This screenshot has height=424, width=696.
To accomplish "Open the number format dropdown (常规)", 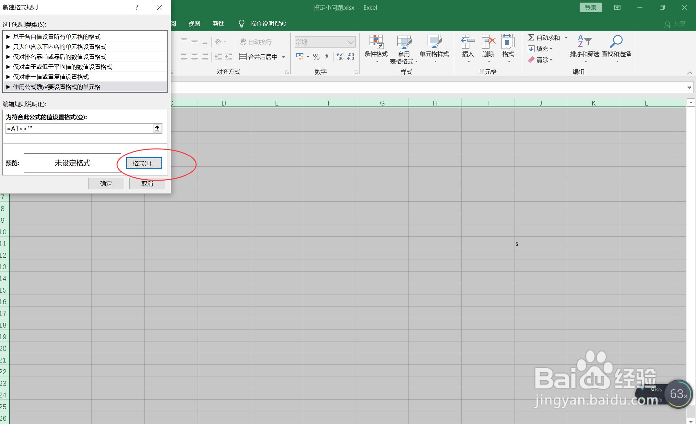I will tap(350, 42).
